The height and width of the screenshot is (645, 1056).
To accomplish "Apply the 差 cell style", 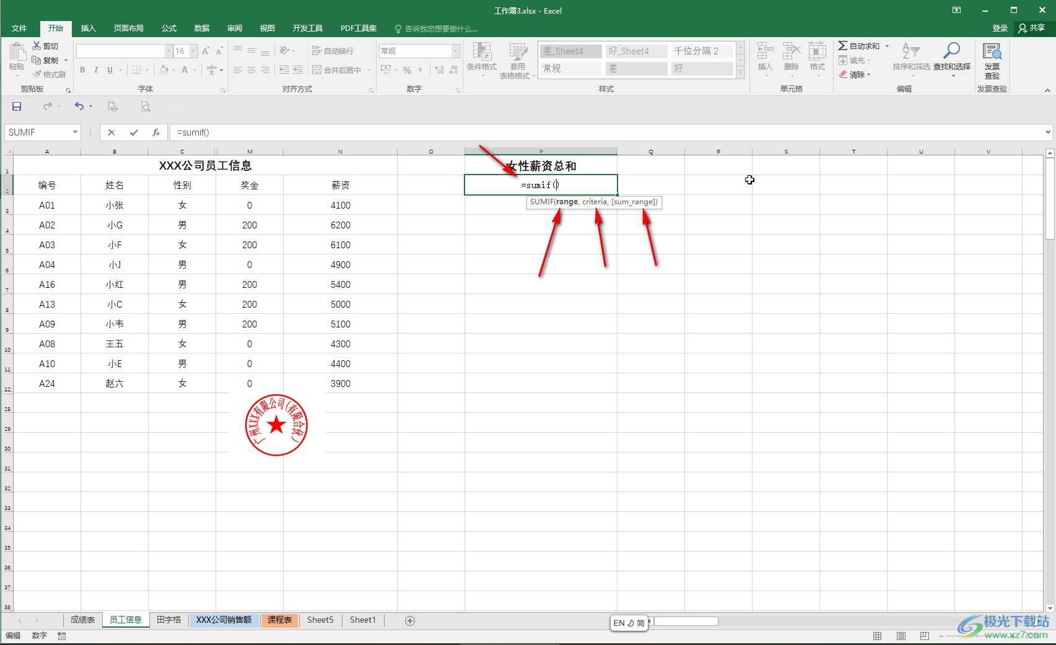I will click(636, 68).
